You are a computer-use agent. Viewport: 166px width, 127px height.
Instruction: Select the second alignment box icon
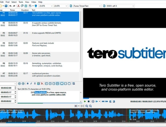(x=50, y=84)
